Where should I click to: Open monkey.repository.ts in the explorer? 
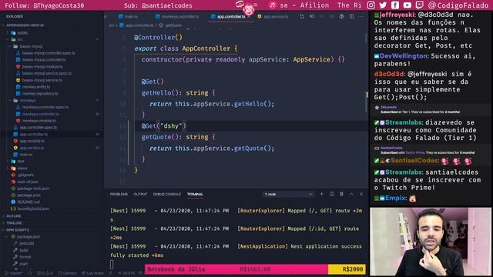click(x=40, y=94)
